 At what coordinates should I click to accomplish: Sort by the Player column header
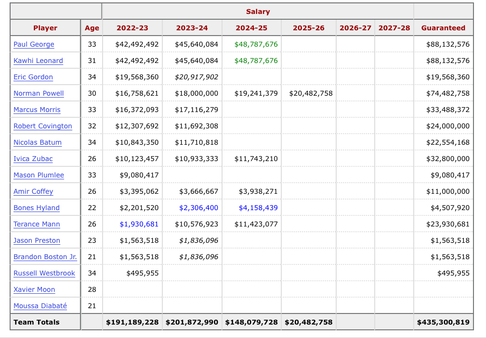click(45, 28)
